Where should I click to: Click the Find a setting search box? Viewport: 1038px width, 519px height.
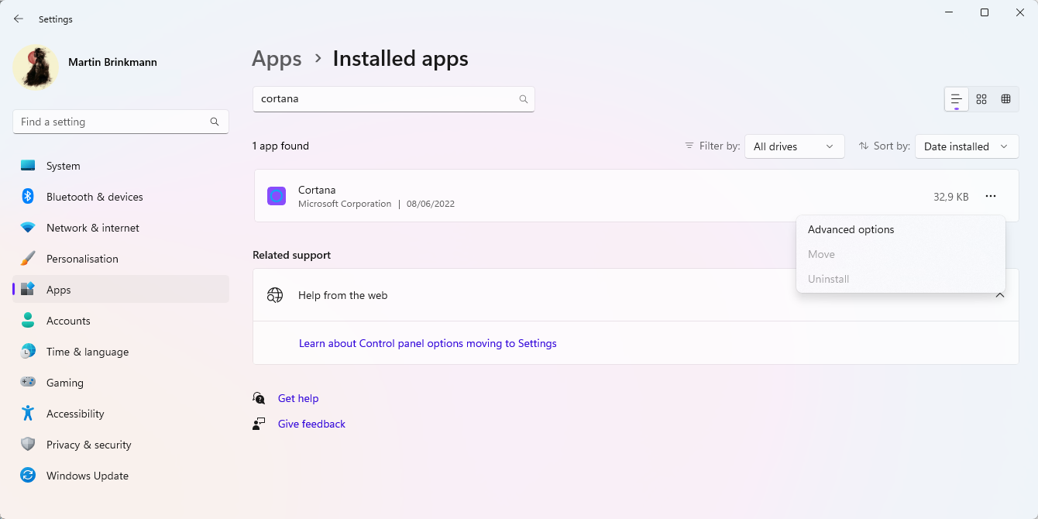click(x=121, y=122)
